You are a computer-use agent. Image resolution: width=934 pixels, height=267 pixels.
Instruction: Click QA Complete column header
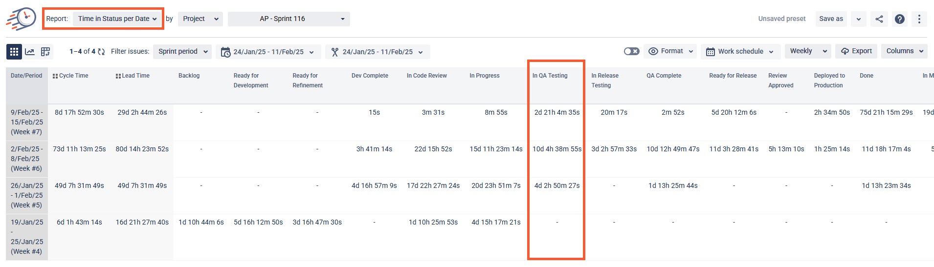point(664,76)
